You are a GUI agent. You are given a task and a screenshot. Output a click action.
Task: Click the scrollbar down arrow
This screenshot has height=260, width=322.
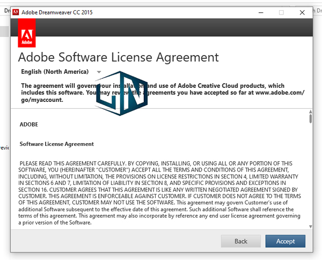(311, 227)
